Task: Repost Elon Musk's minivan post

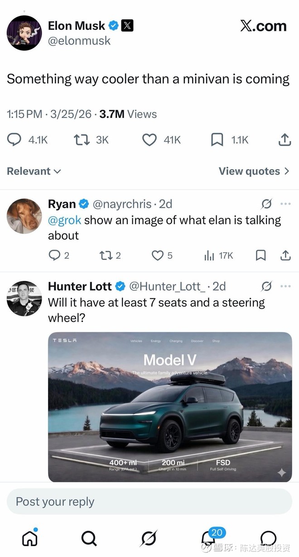Action: click(81, 140)
